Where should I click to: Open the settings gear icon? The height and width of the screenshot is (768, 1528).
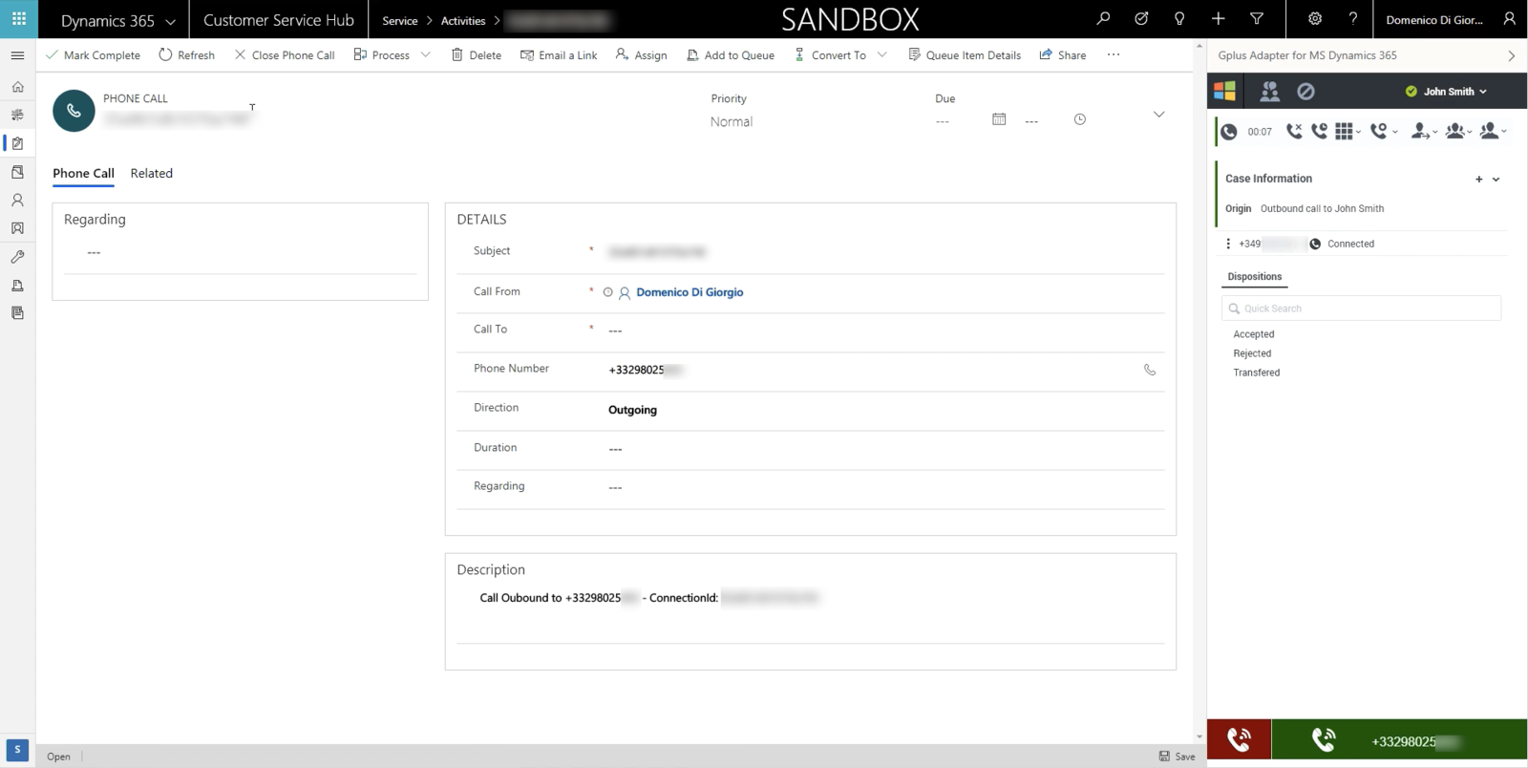pos(1315,18)
